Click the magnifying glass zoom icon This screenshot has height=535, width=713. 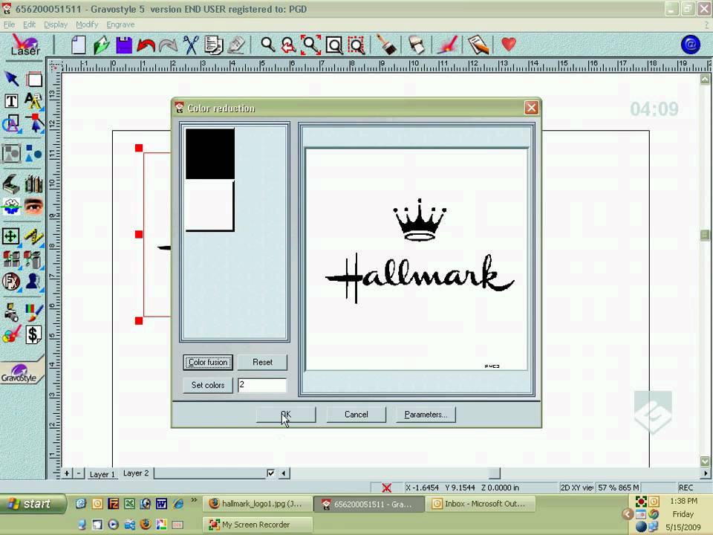pyautogui.click(x=267, y=45)
